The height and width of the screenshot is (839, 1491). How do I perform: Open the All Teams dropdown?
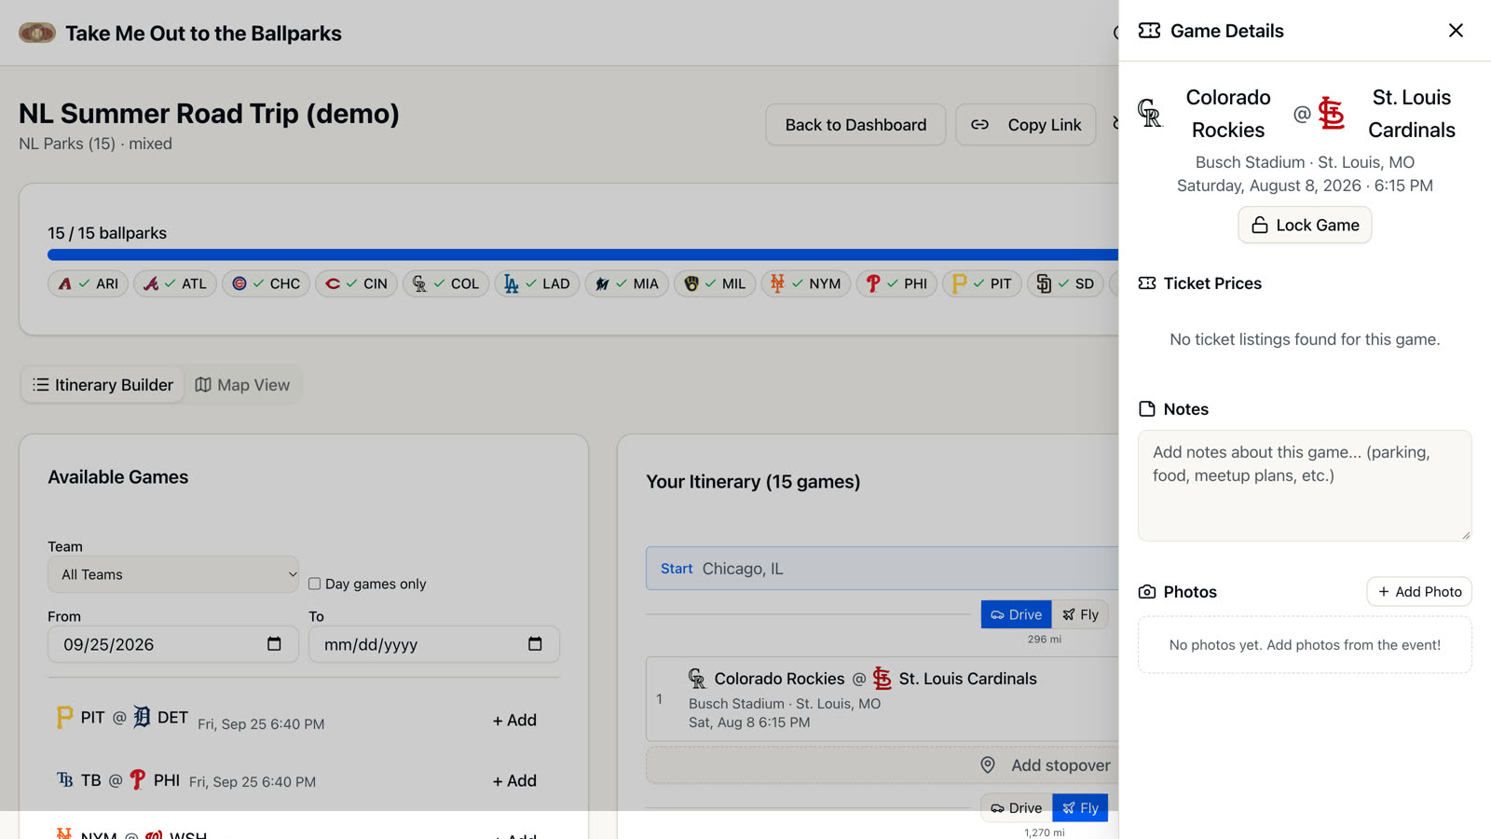click(x=173, y=574)
